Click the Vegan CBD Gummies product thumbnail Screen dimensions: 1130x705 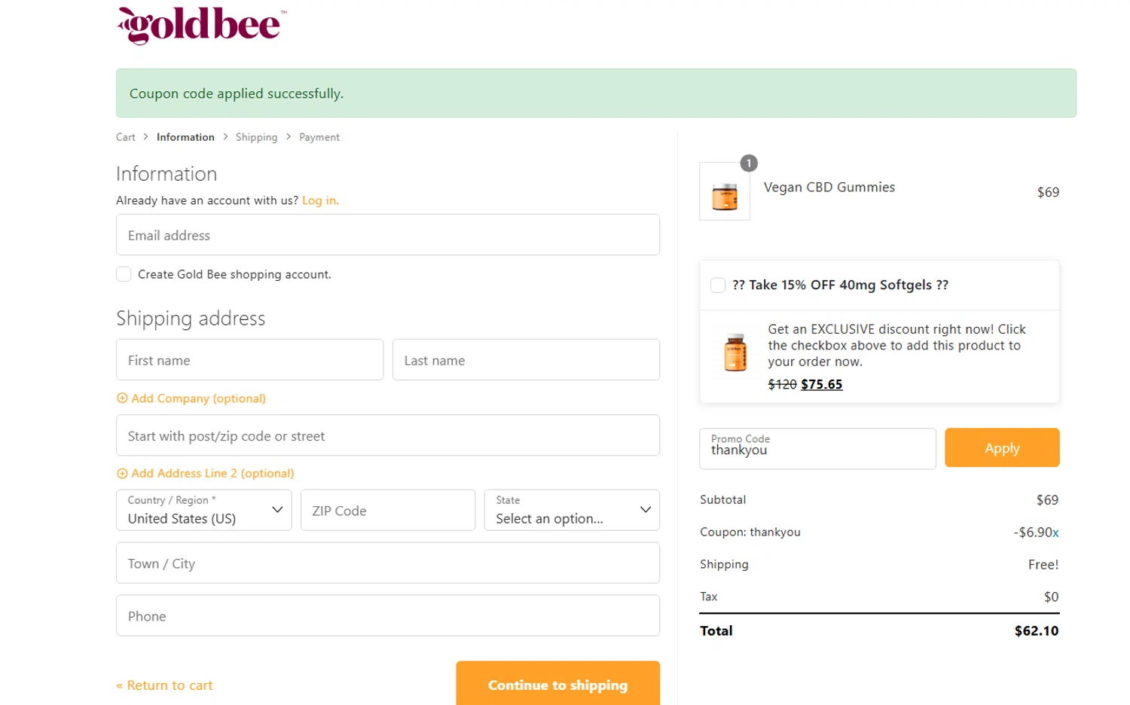(725, 193)
